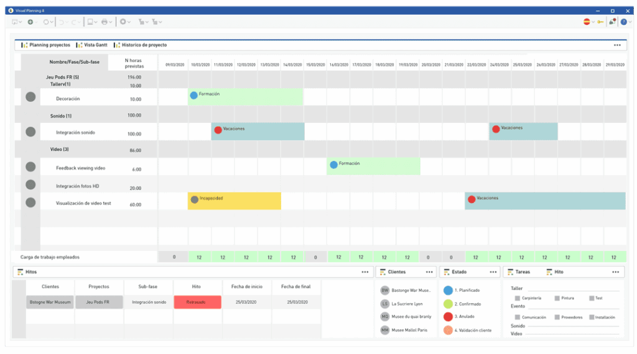Click the grey circle beside Visualización de video test
This screenshot has width=637, height=354.
point(30,202)
